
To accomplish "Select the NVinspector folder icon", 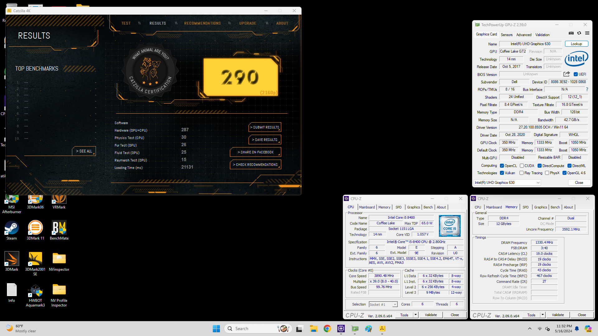I will point(59,261).
